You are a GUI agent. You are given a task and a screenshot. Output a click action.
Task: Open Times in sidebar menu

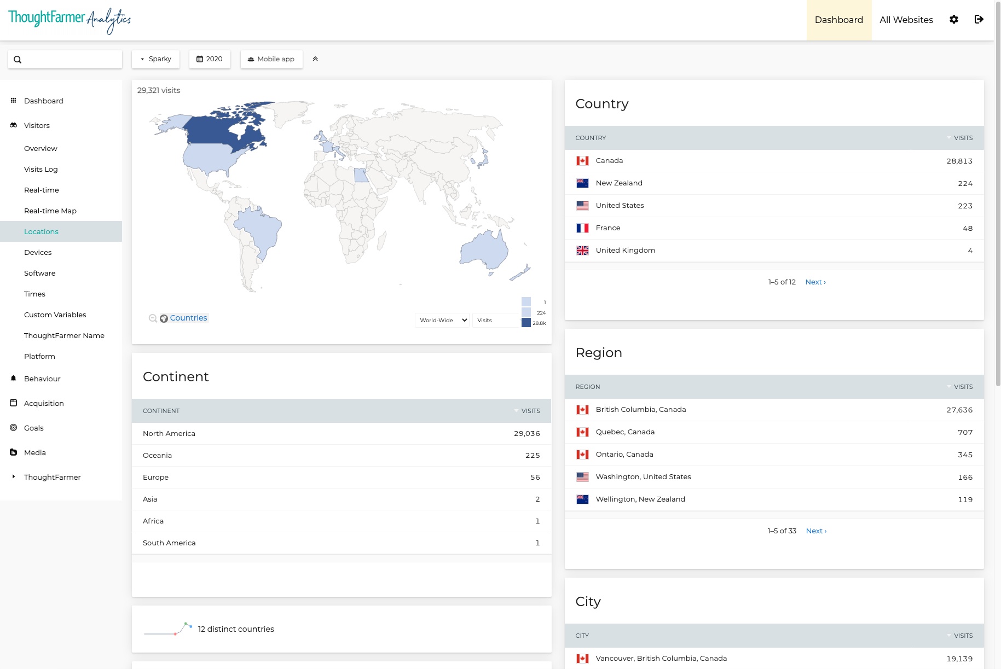tap(34, 294)
